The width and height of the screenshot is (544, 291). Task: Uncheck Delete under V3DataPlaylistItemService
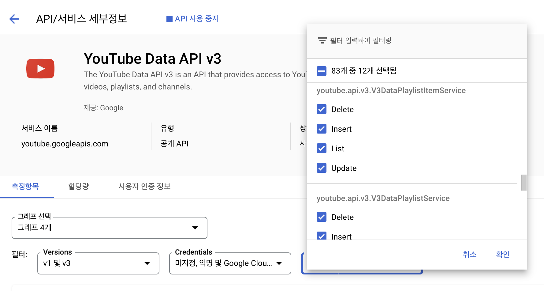coord(322,109)
